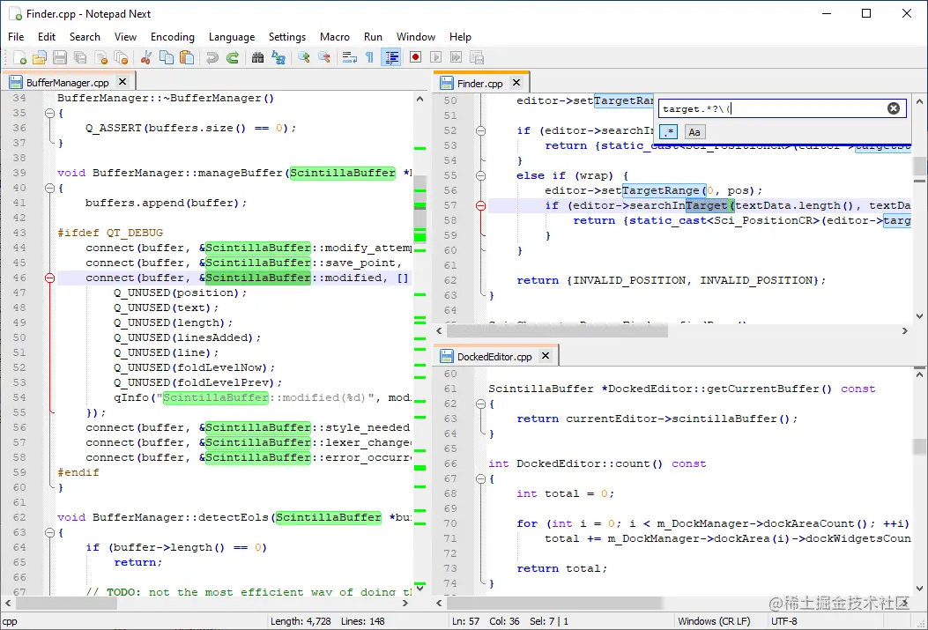
Task: Collapse fold at BufferManager line 35
Action: coord(49,113)
